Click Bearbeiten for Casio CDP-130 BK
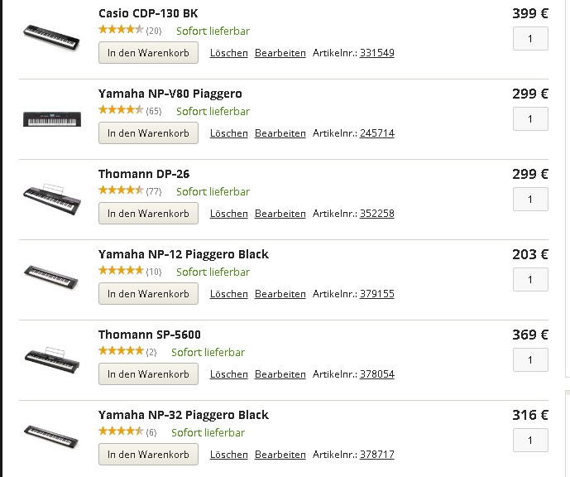This screenshot has width=570, height=477. [x=280, y=53]
